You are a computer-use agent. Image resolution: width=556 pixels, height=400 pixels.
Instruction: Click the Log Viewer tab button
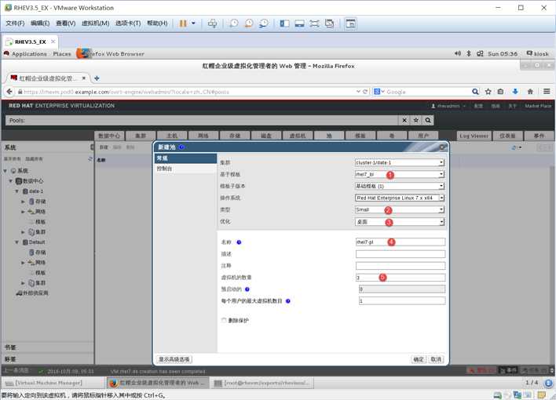point(474,136)
